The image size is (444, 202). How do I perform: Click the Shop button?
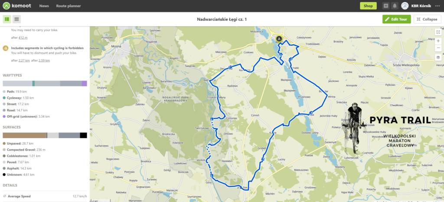368,6
